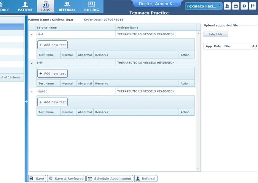The height and width of the screenshot is (183, 258).
Task: Collapse the Lipid service row
Action: point(32,34)
